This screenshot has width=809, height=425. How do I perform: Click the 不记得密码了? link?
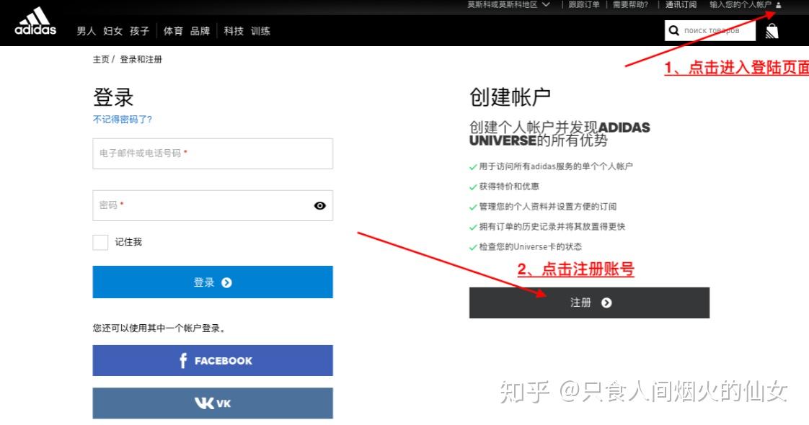123,120
